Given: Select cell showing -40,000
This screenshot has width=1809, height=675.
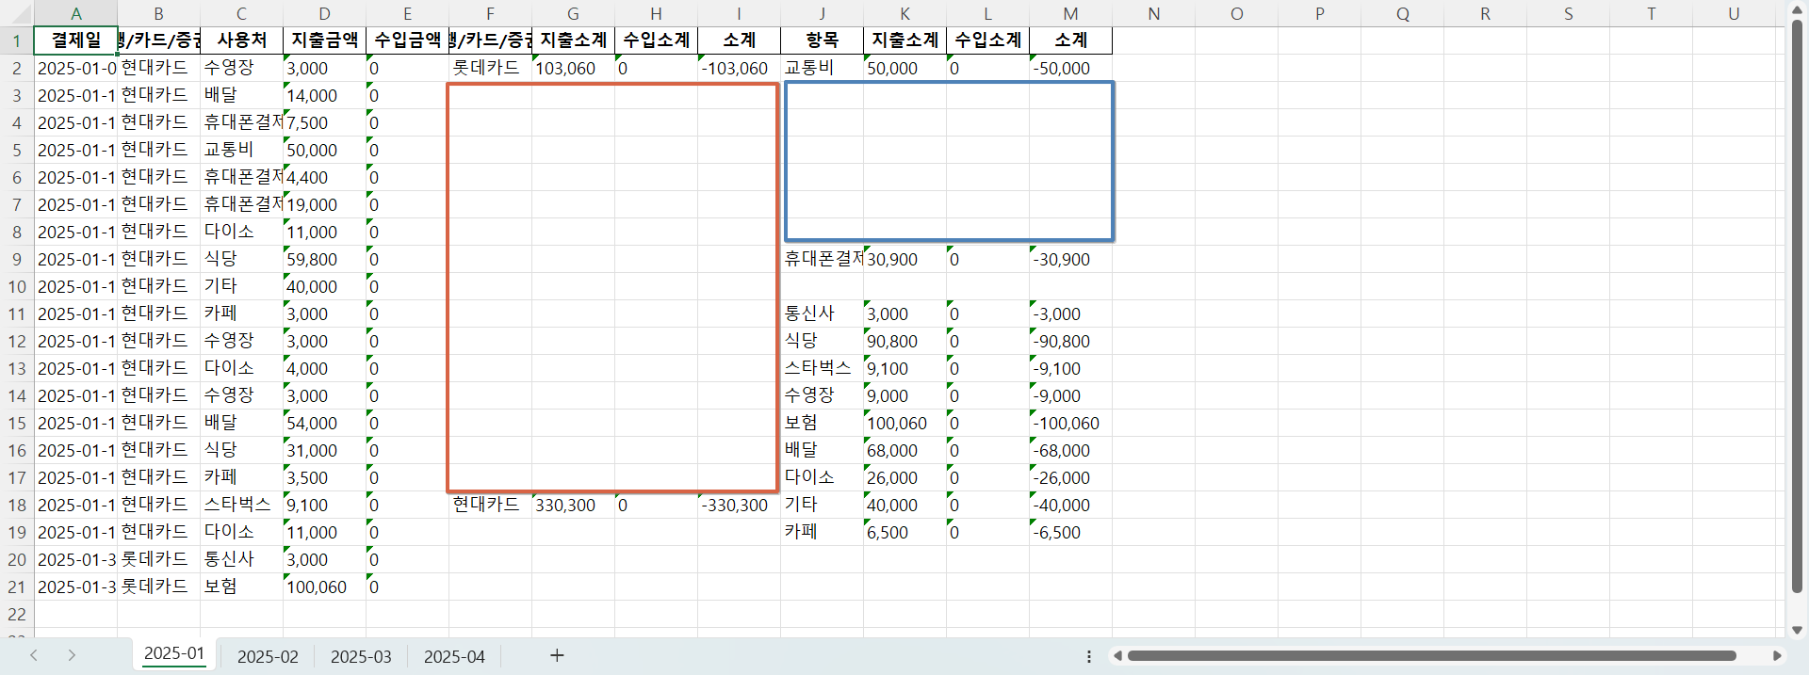Looking at the screenshot, I should [1070, 505].
